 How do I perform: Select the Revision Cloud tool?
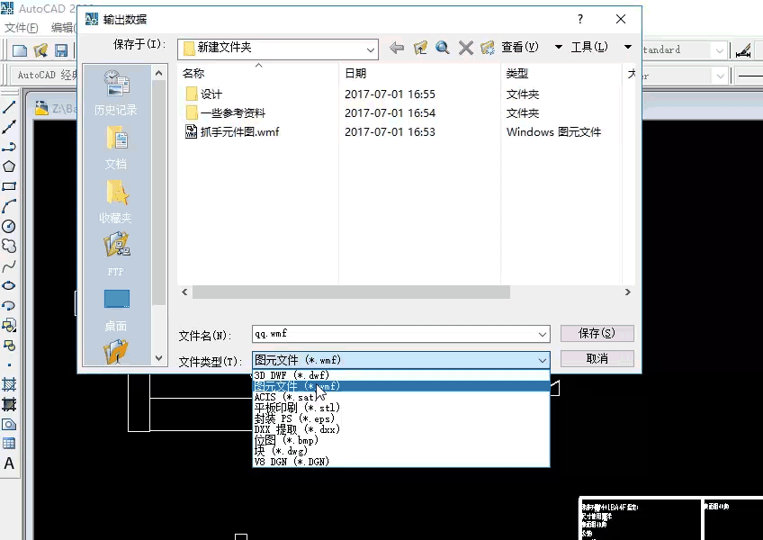[8, 244]
